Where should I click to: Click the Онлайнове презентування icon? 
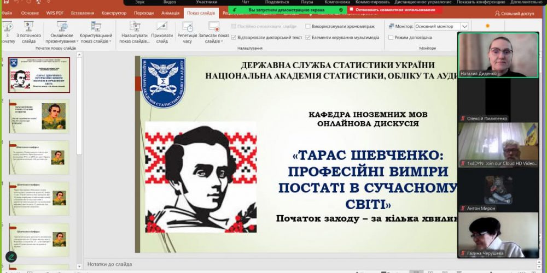[x=62, y=26]
